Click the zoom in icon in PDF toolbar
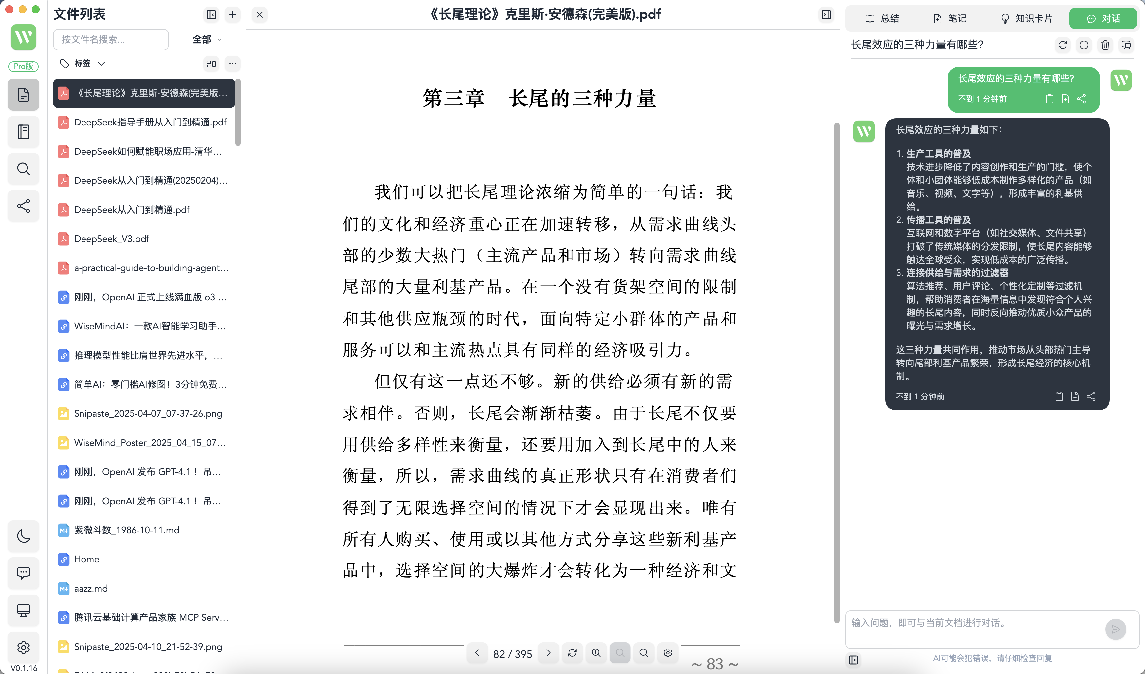The width and height of the screenshot is (1145, 674). (596, 653)
